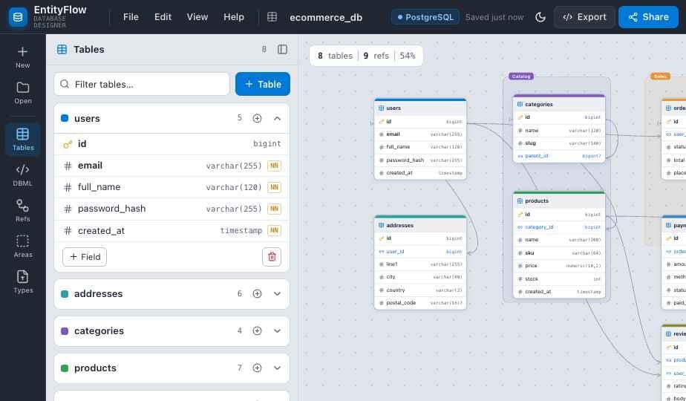Click the New diagram sidebar icon
The height and width of the screenshot is (401, 686).
tap(23, 57)
